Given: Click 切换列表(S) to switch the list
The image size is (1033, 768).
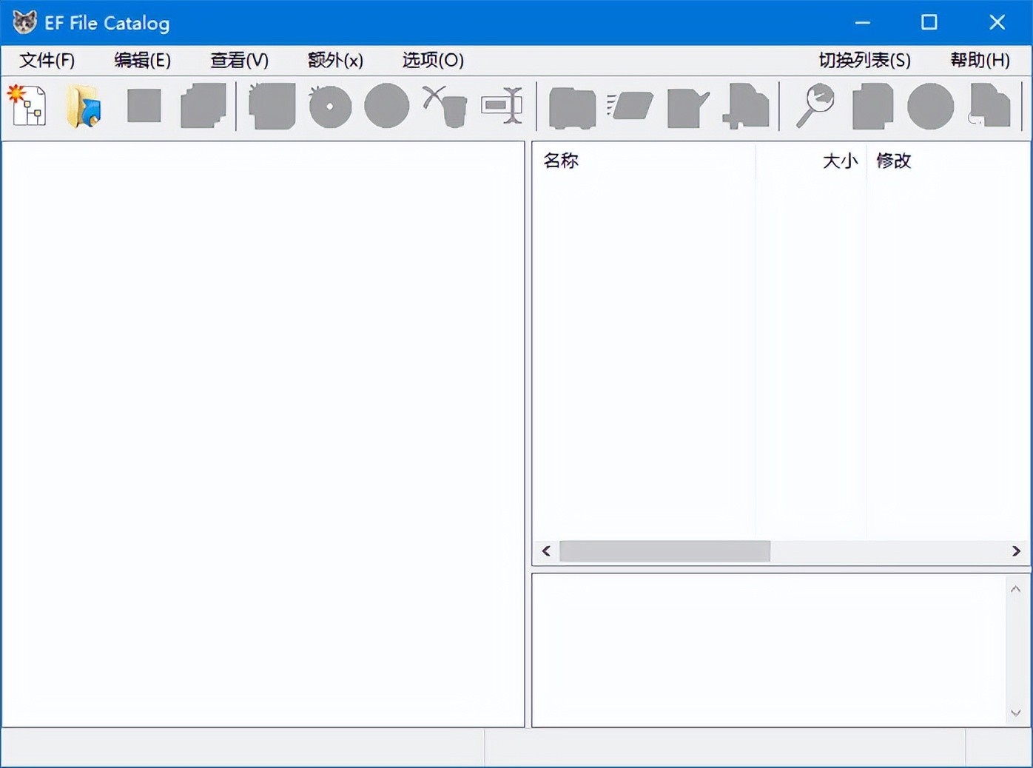Looking at the screenshot, I should [864, 60].
